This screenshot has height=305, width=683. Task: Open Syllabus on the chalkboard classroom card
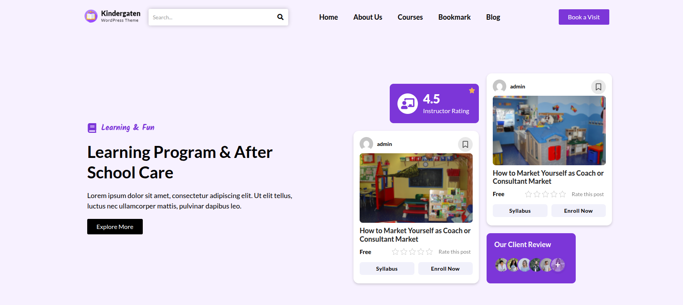point(387,269)
